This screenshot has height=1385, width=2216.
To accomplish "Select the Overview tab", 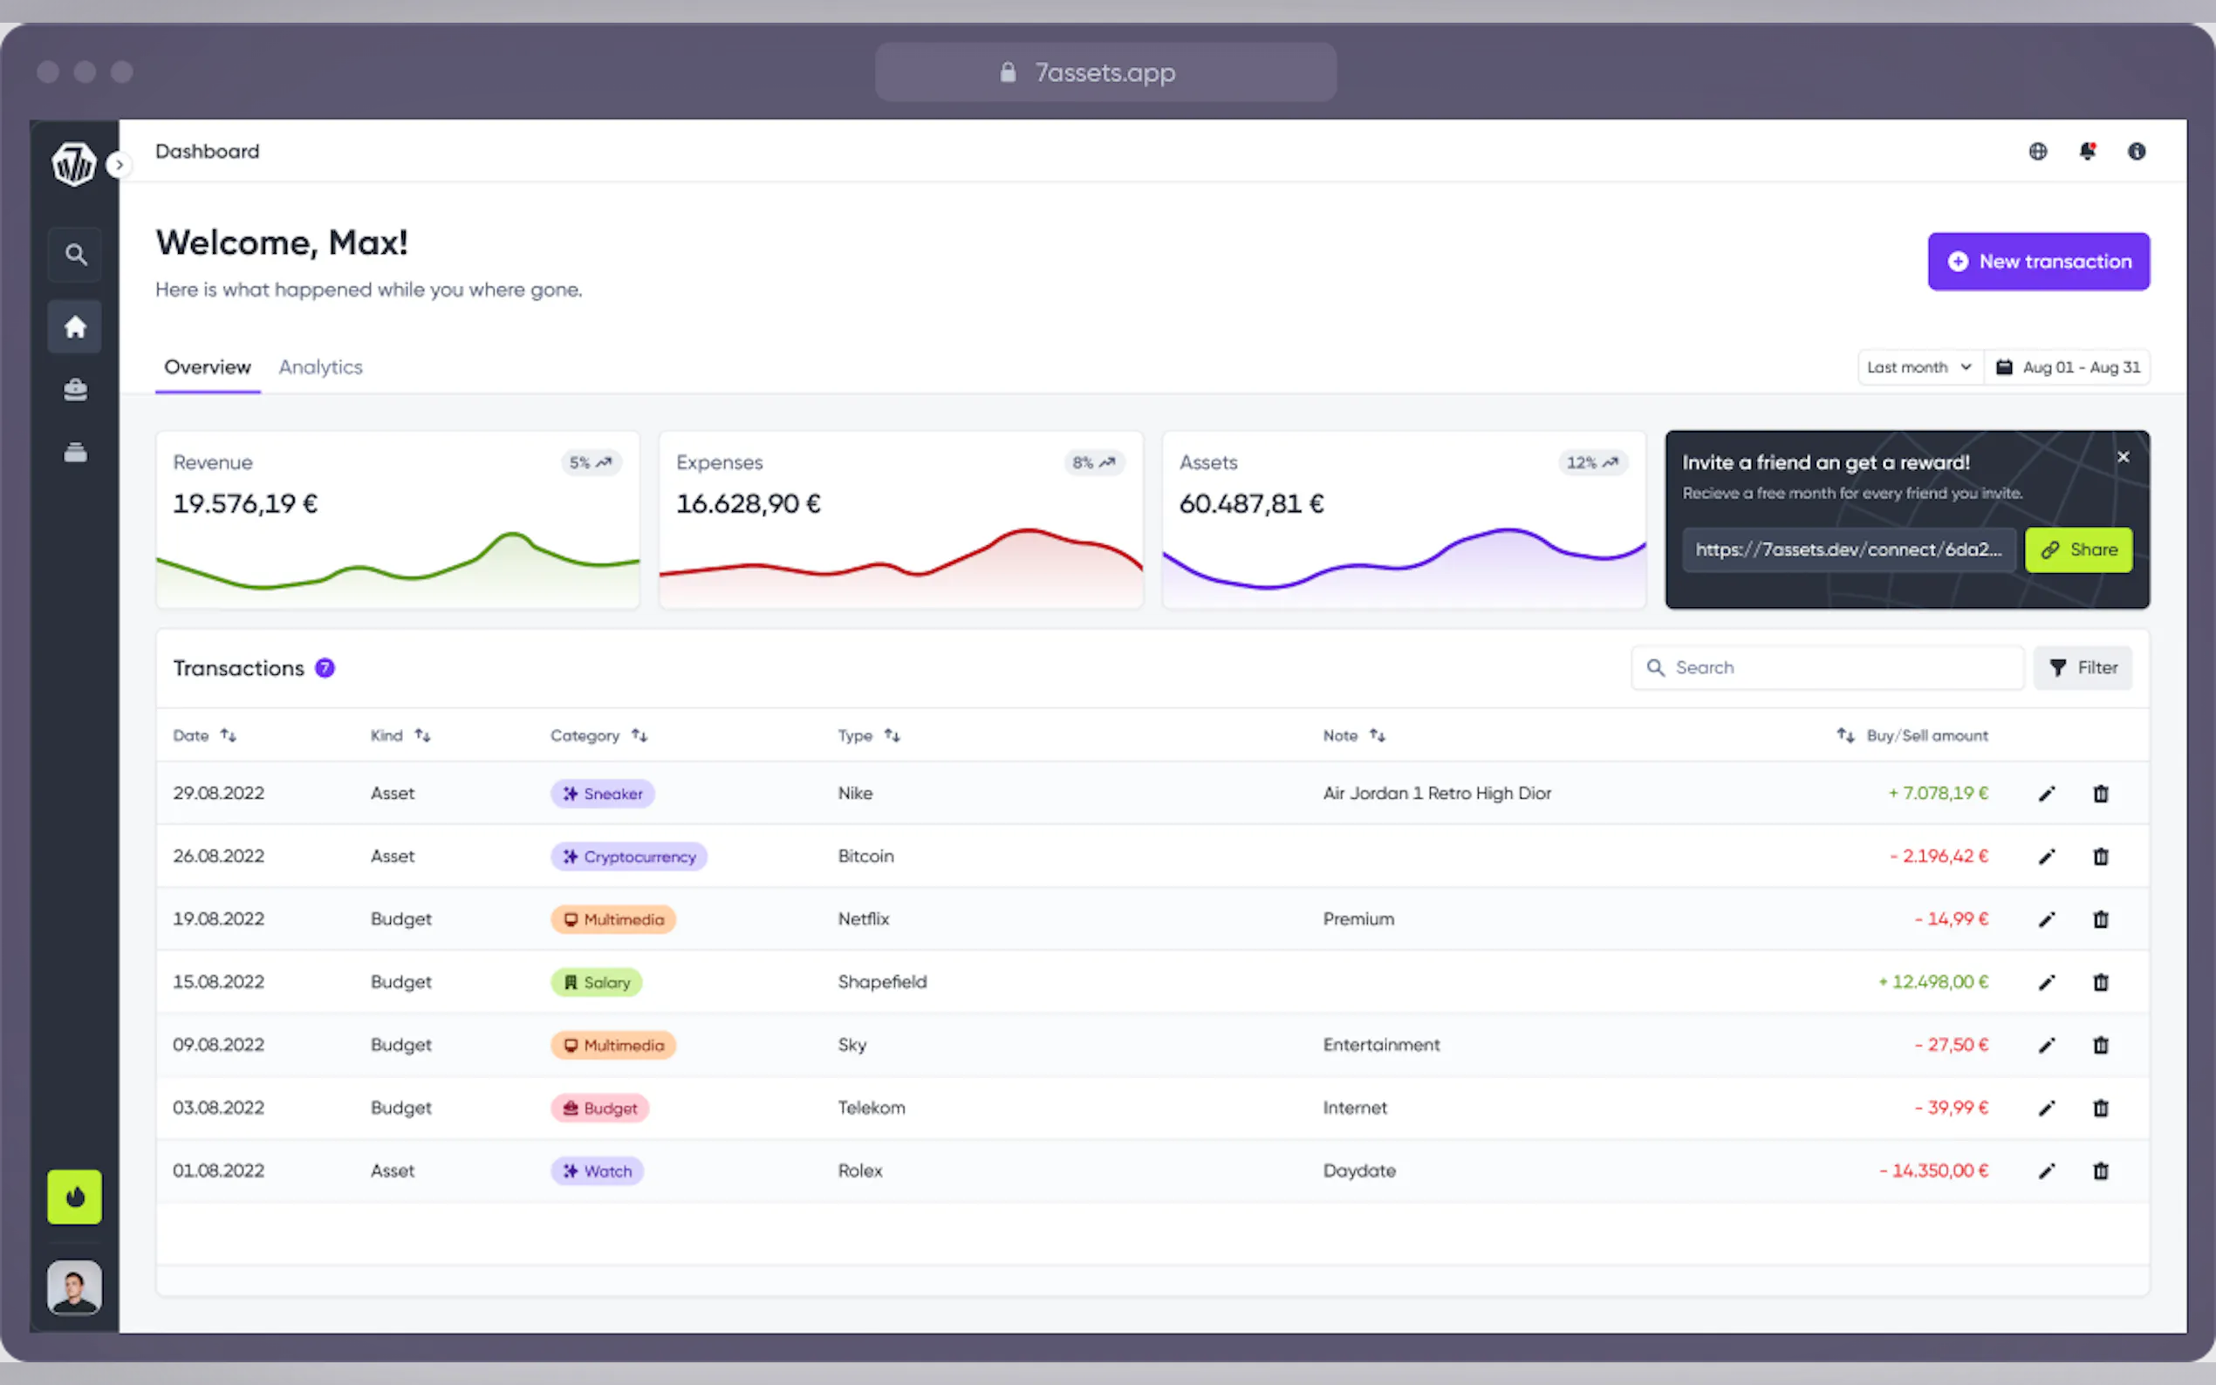I will (207, 367).
